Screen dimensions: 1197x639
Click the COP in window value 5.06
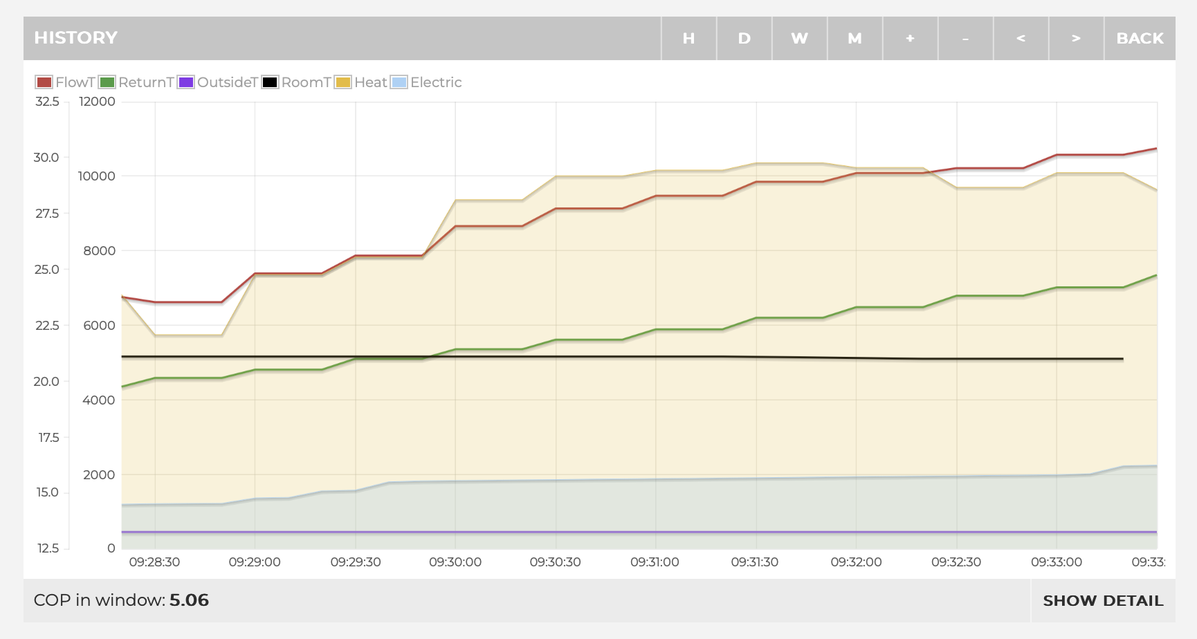(x=189, y=600)
